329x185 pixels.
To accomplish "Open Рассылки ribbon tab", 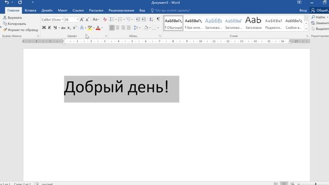I will coord(96,10).
